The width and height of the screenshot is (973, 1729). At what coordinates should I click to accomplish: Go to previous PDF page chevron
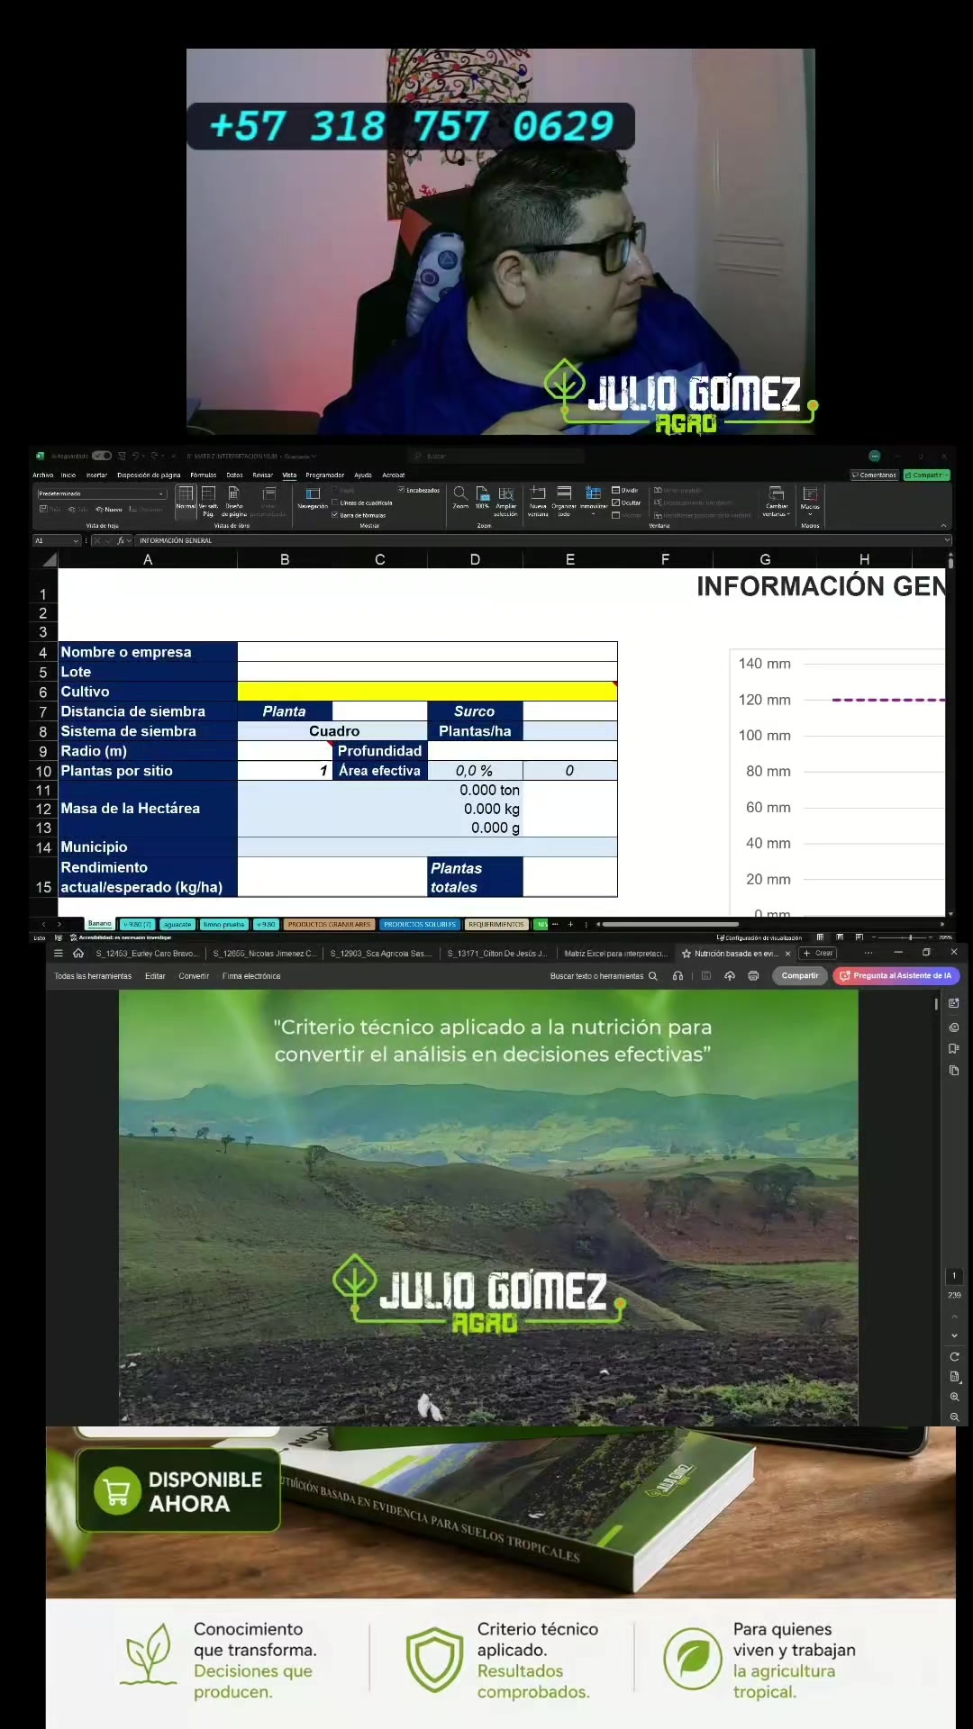click(x=954, y=1317)
